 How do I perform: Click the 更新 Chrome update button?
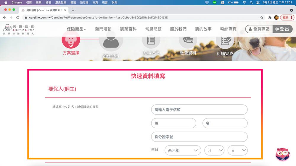pos(285,17)
